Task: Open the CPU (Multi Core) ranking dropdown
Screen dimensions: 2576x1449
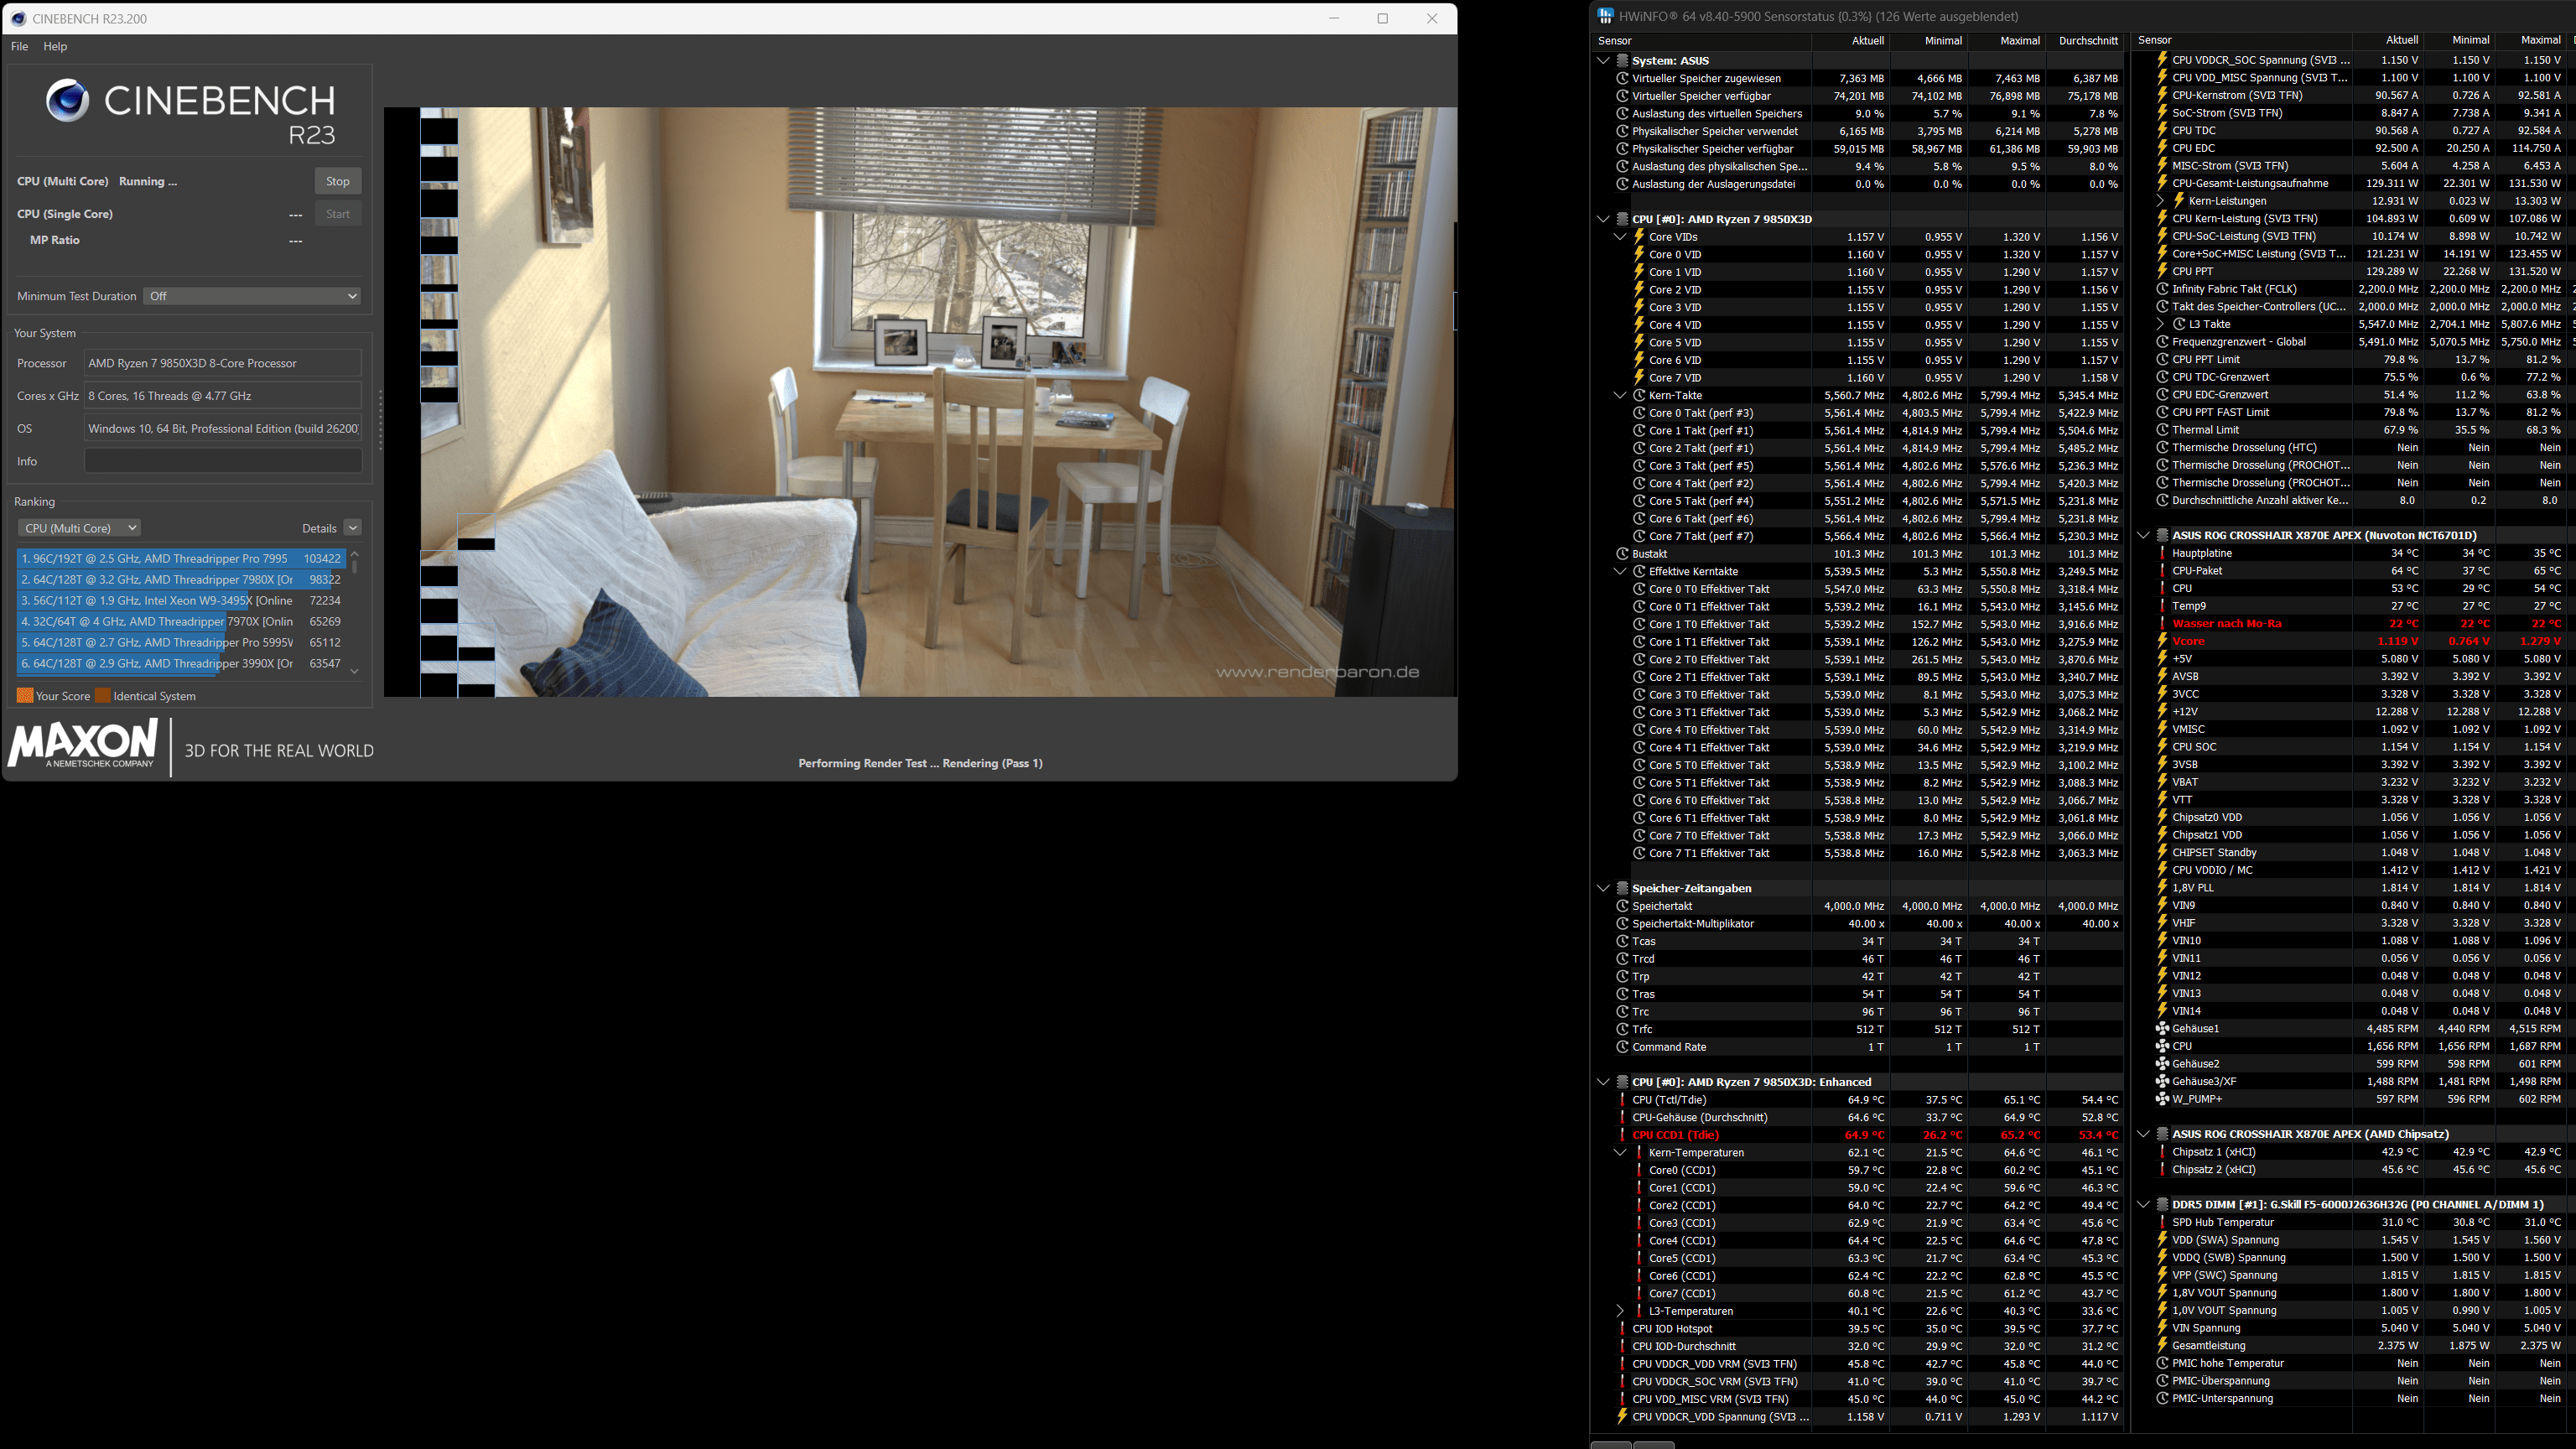Action: pos(78,528)
